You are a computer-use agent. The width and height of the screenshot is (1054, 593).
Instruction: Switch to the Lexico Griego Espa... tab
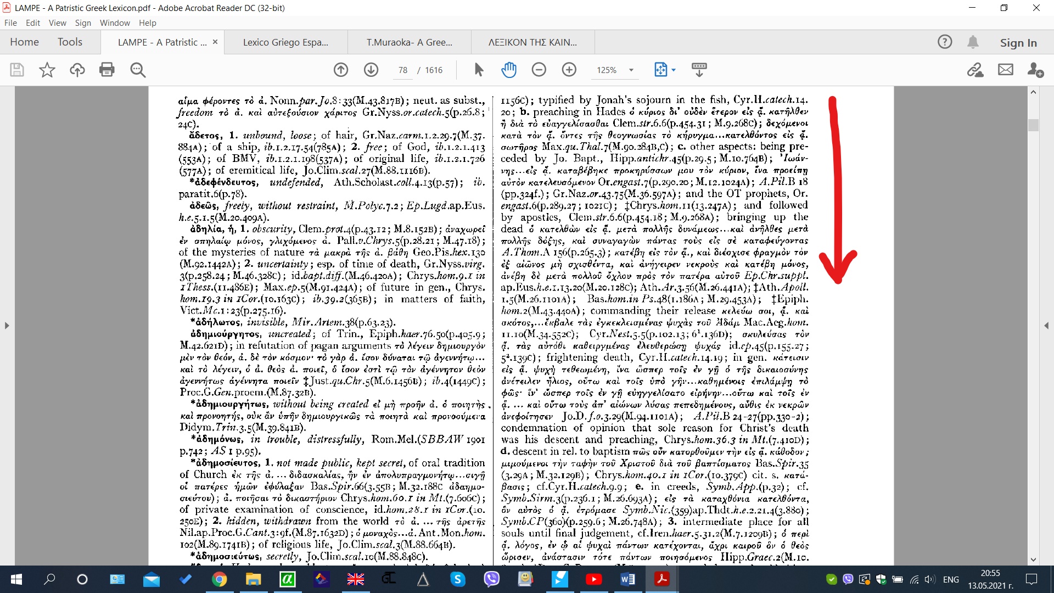click(285, 42)
